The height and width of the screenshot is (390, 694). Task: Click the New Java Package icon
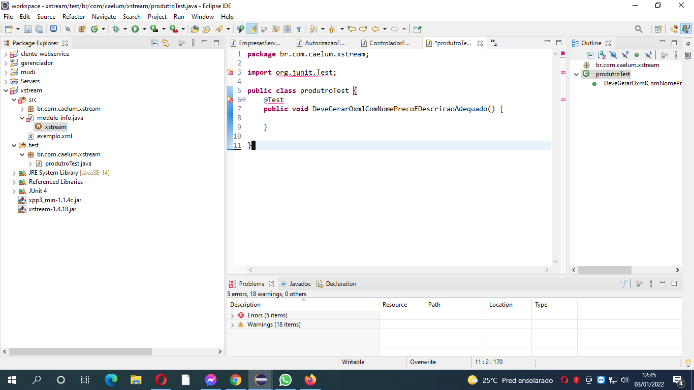click(81, 29)
